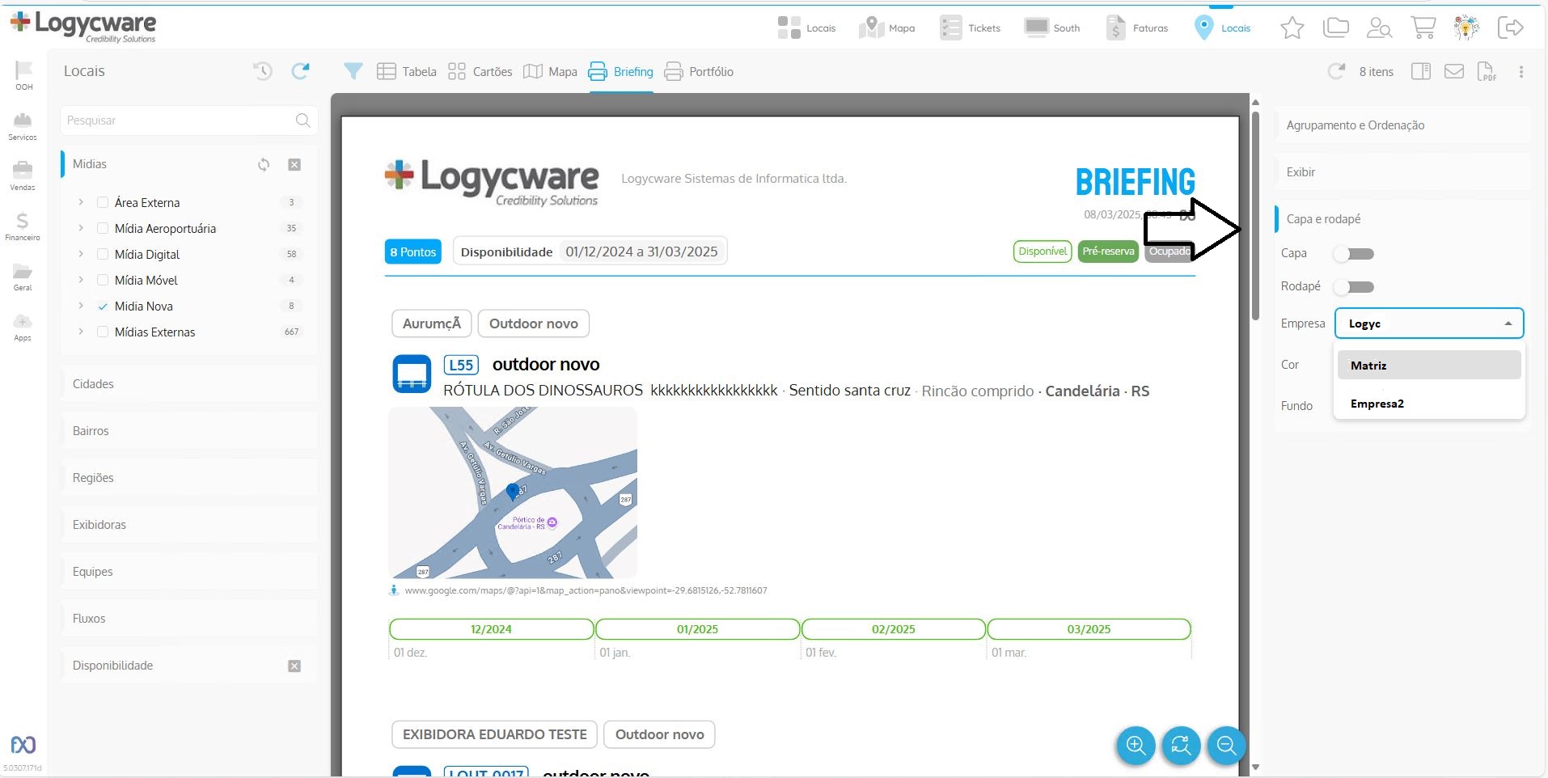The width and height of the screenshot is (1548, 778).
Task: Click the 8 Pontos button
Action: 412,252
